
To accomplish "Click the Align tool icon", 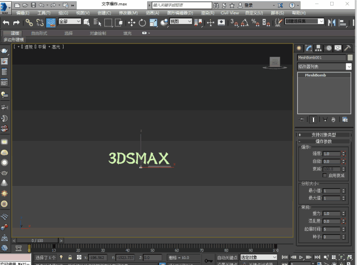I will tap(342, 22).
